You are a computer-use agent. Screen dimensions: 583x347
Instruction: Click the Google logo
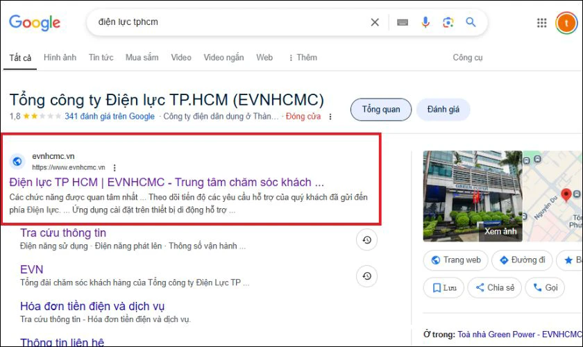[35, 23]
